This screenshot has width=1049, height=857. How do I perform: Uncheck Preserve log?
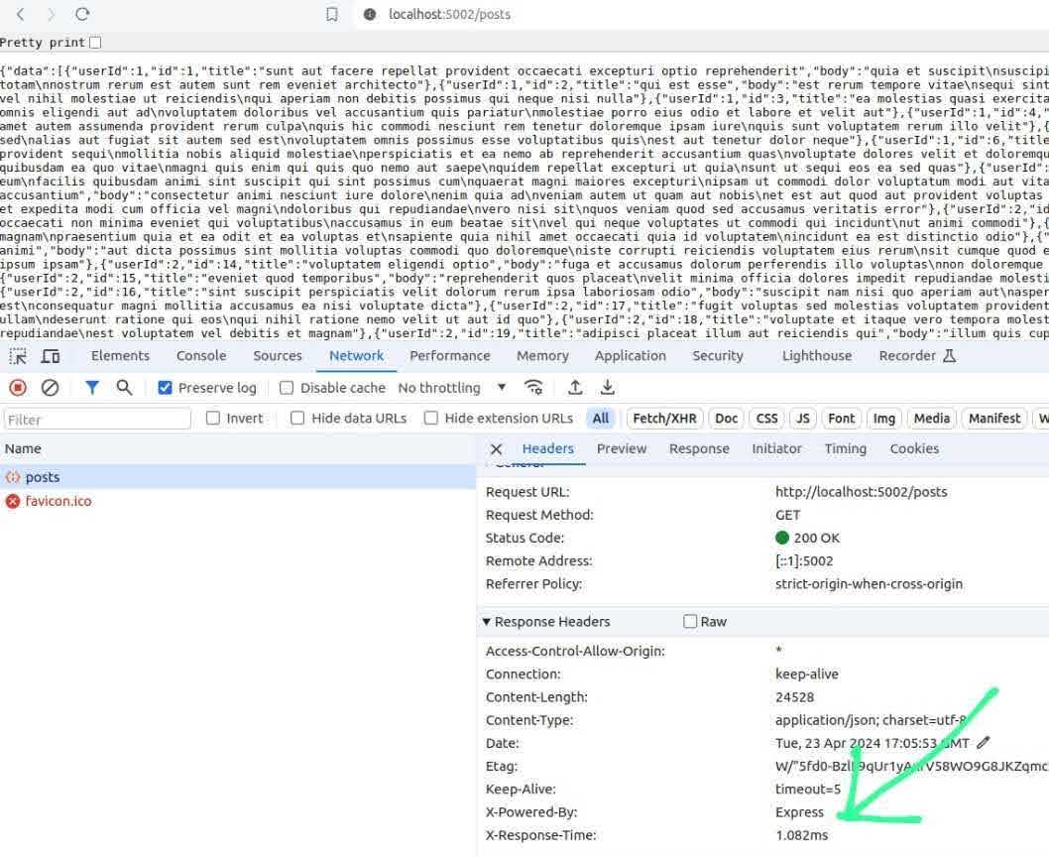point(165,388)
